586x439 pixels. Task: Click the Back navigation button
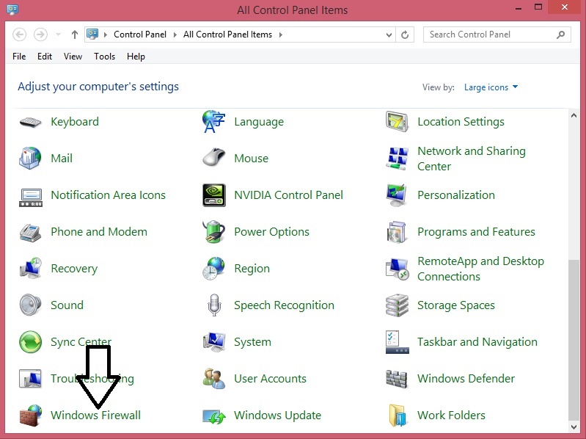(19, 35)
